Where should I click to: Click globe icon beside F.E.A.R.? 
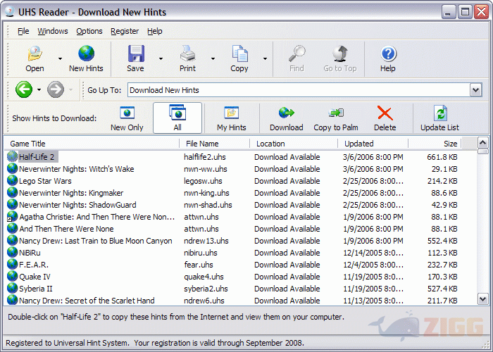[x=12, y=264]
